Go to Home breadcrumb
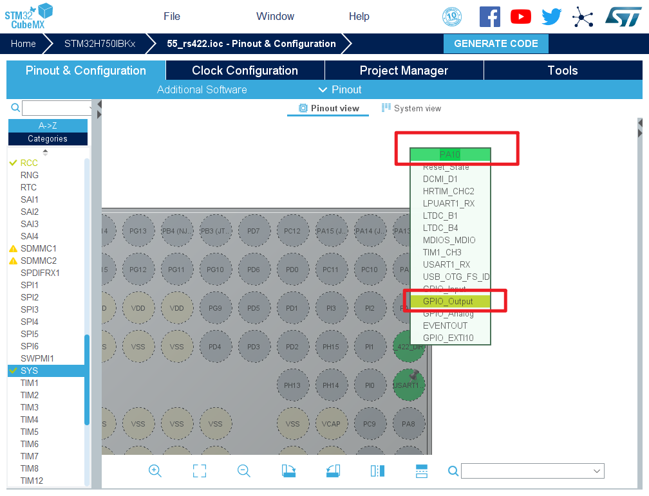The height and width of the screenshot is (496, 649). (23, 44)
